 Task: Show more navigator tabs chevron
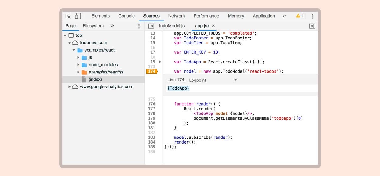[112, 26]
